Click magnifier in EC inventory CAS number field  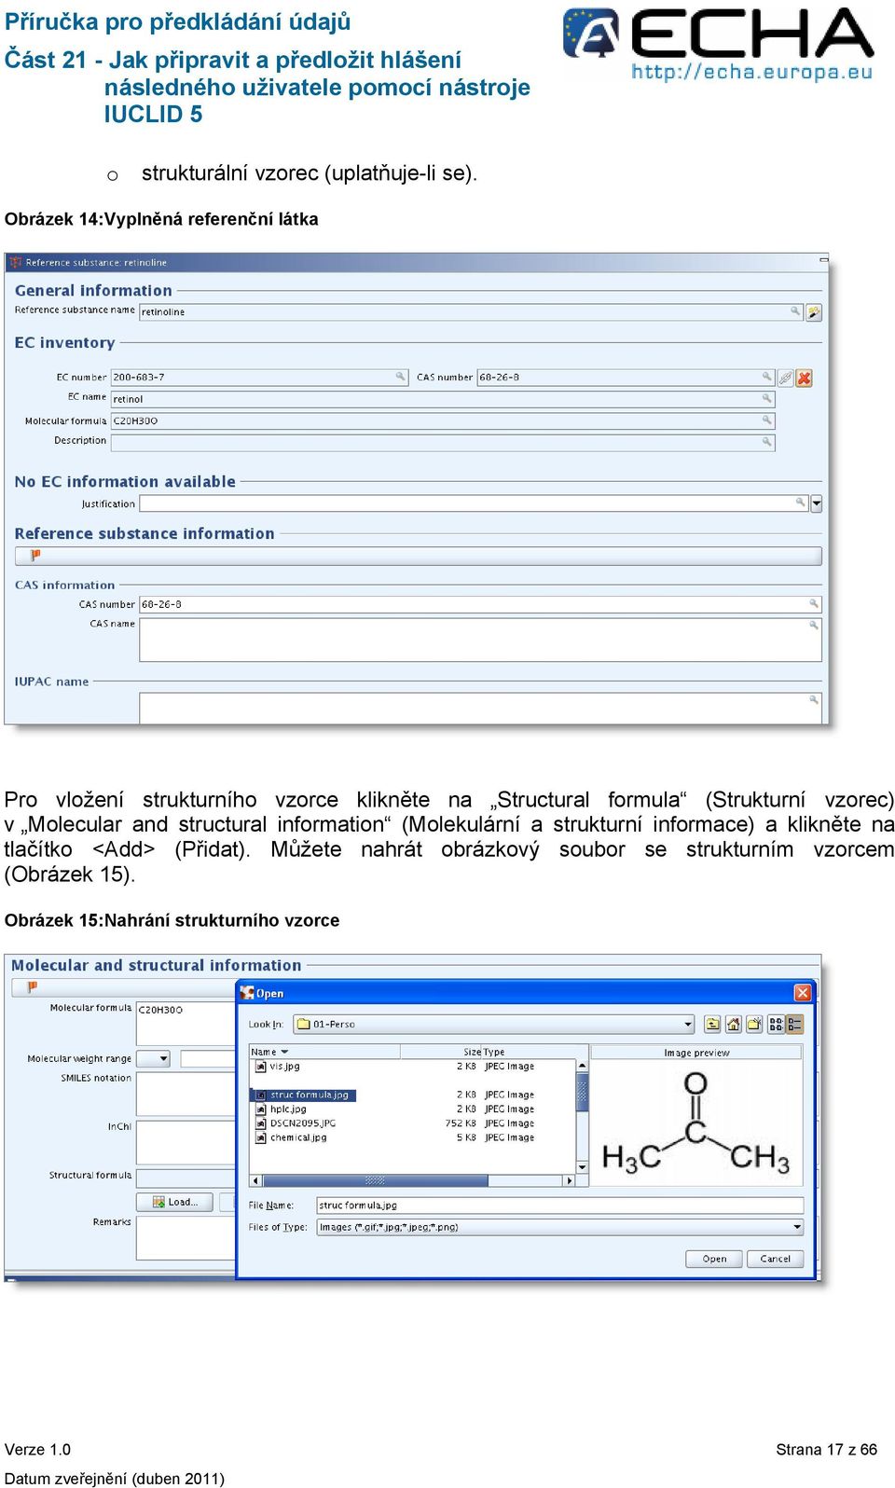[767, 377]
